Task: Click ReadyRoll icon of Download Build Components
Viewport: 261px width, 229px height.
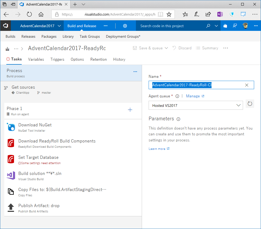Action: (11, 143)
